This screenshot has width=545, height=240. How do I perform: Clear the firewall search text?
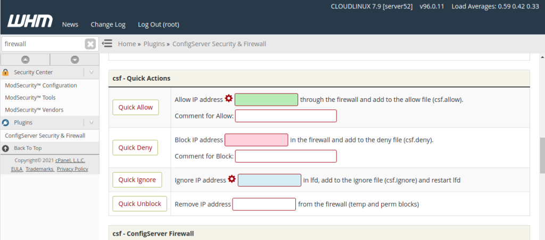coord(90,44)
